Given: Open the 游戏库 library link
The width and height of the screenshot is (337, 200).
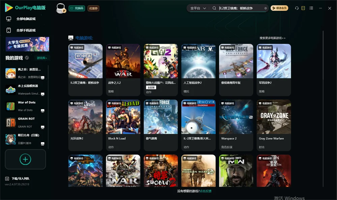Looking at the screenshot, I should tap(42, 58).
